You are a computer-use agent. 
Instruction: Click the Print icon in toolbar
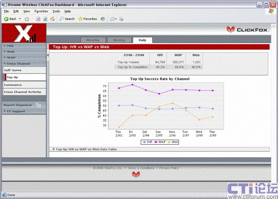(121, 19)
